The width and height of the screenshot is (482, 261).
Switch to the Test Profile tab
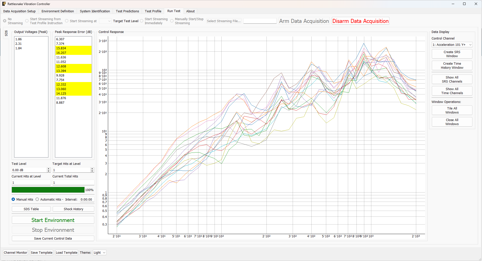click(153, 11)
